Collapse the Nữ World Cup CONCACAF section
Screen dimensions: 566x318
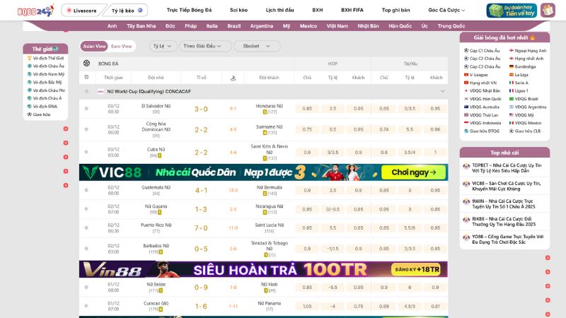tap(442, 91)
